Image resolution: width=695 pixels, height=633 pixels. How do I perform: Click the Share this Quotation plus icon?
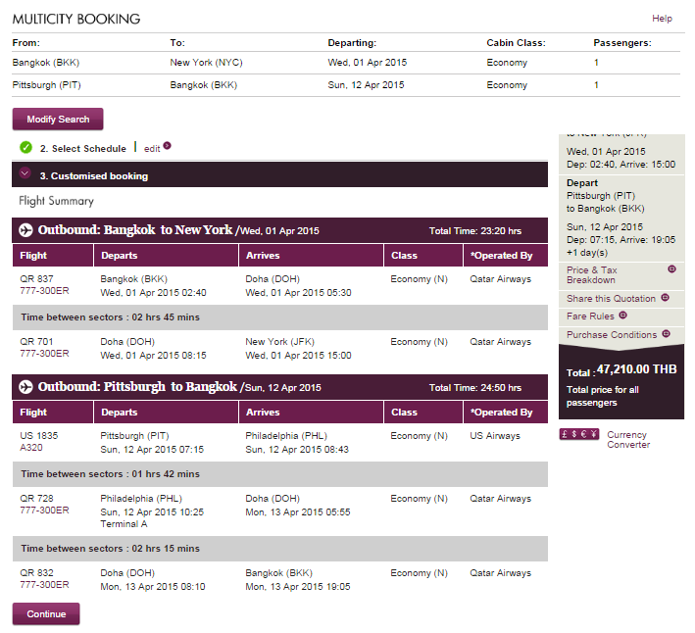coord(665,297)
